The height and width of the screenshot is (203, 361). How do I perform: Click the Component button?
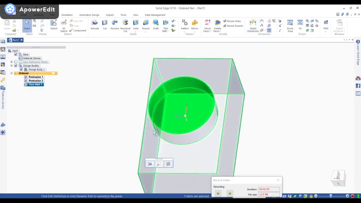(x=78, y=31)
